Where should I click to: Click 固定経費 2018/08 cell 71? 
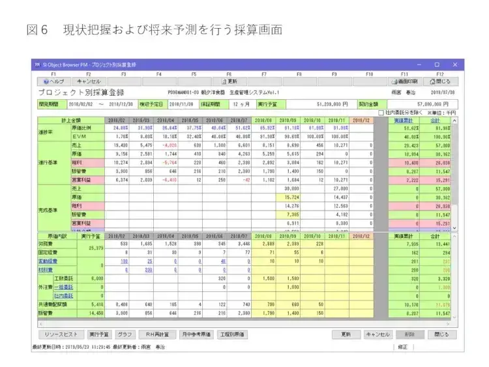[263, 252]
